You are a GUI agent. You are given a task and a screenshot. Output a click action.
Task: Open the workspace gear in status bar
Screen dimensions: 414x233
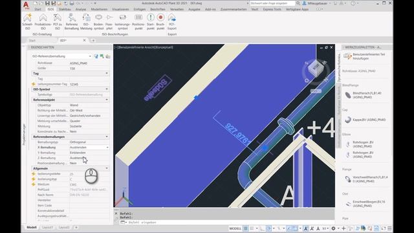[334, 228]
